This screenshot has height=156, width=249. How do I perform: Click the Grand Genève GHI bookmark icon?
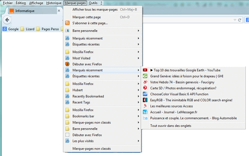145,76
